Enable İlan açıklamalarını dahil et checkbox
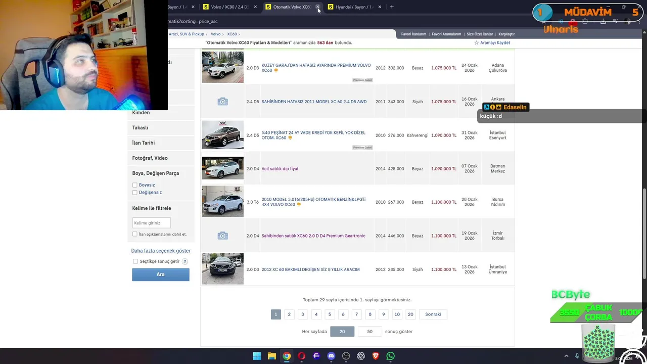Screen dimensions: 647x364 [134, 234]
